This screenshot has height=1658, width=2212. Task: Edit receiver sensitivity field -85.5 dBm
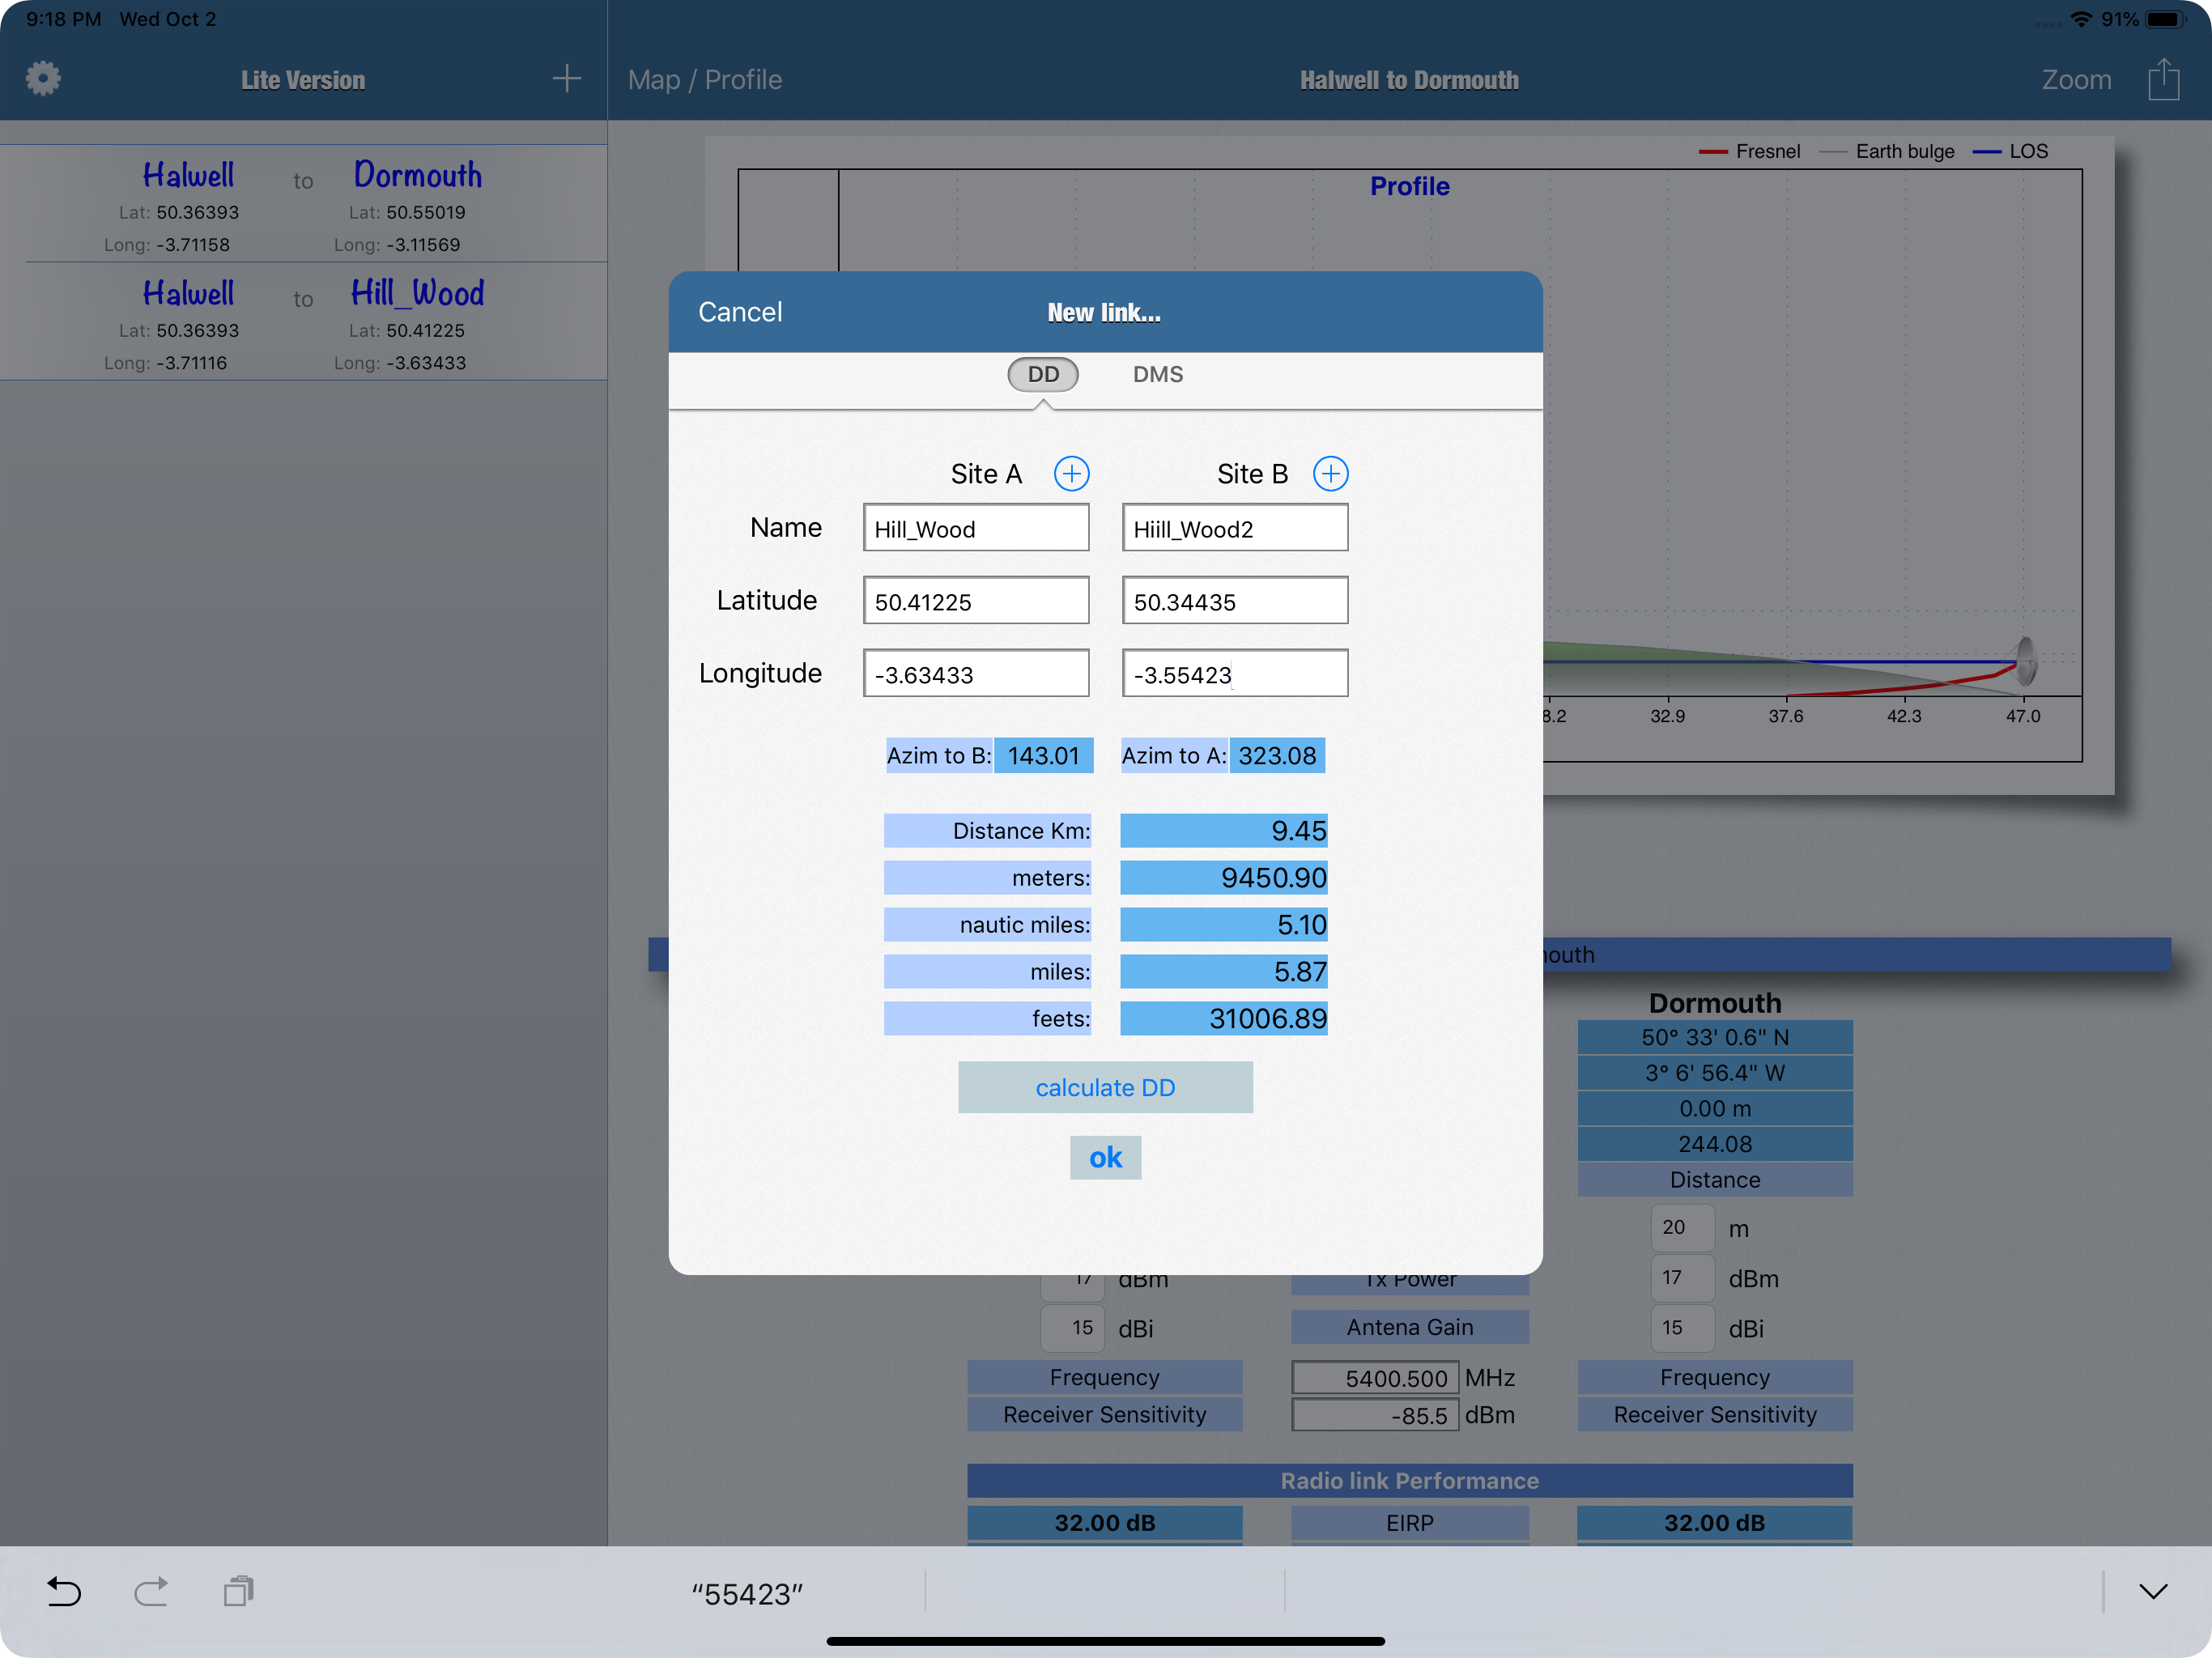coord(1375,1415)
